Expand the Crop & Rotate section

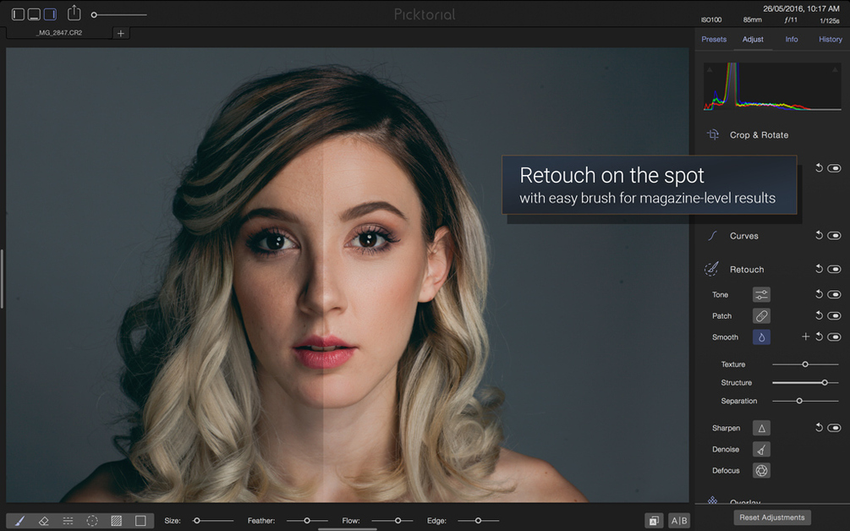coord(759,135)
